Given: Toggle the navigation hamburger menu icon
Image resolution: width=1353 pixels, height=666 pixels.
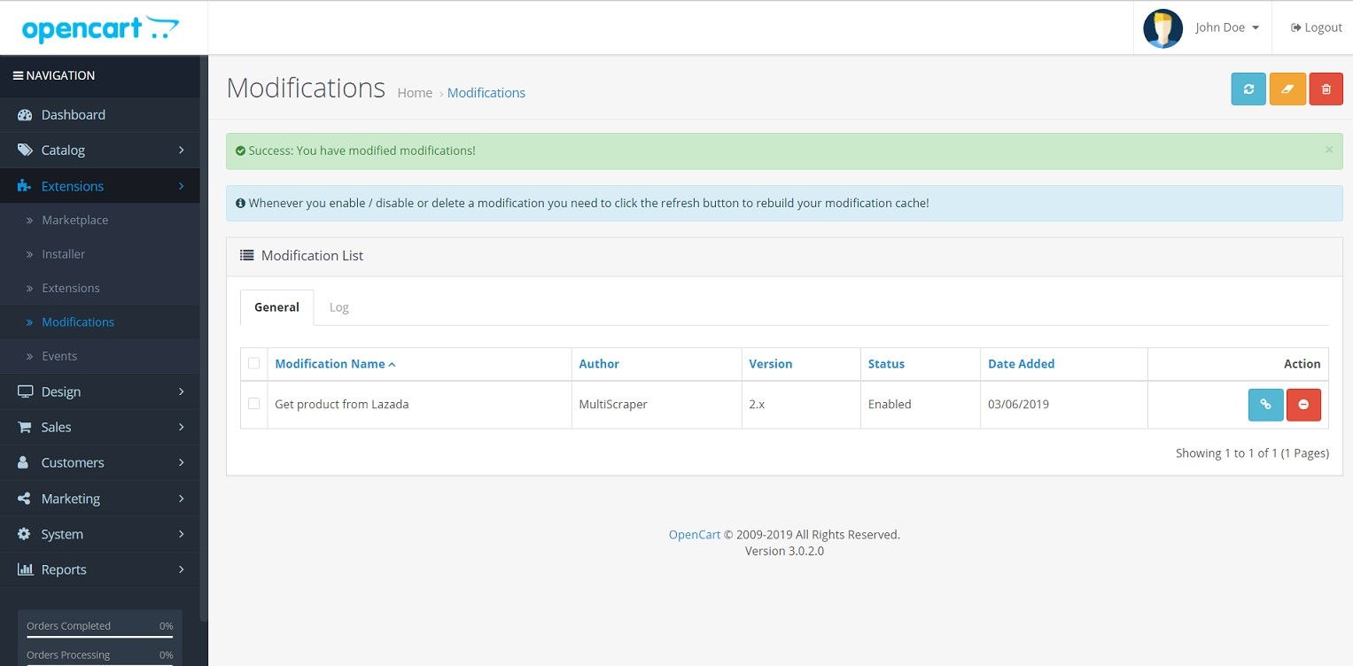Looking at the screenshot, I should (x=18, y=76).
